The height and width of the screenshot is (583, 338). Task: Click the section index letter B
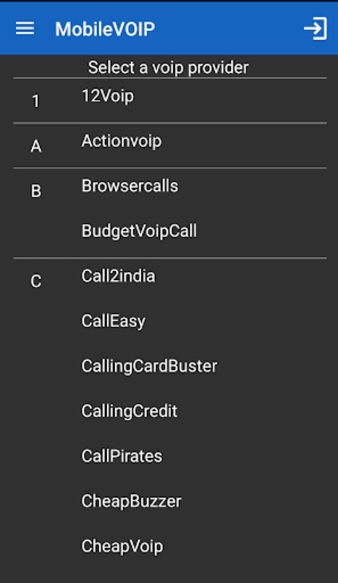(x=36, y=191)
